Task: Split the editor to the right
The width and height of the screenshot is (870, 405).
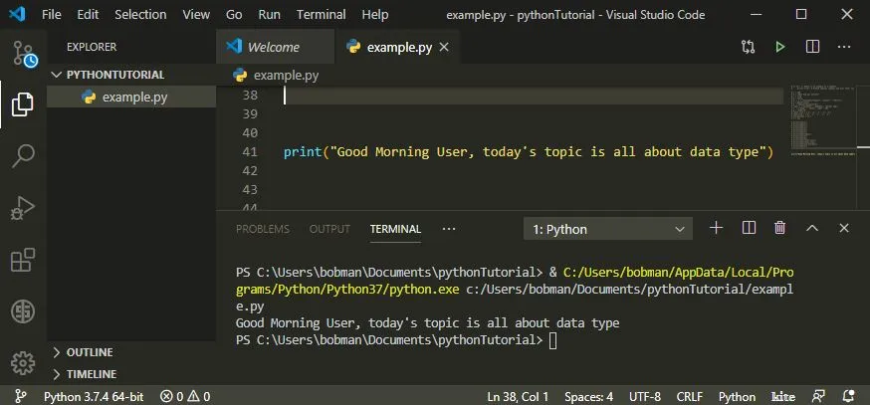Action: (x=812, y=47)
